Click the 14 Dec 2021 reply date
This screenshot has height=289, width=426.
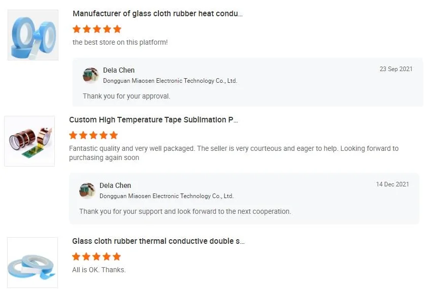pyautogui.click(x=392, y=184)
